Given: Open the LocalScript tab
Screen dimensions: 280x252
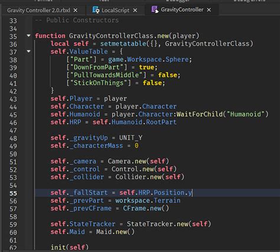Looking at the screenshot, I should (115, 10).
